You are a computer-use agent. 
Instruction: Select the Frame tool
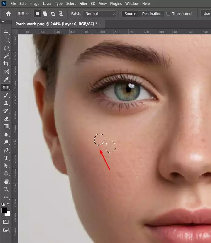pos(6,72)
